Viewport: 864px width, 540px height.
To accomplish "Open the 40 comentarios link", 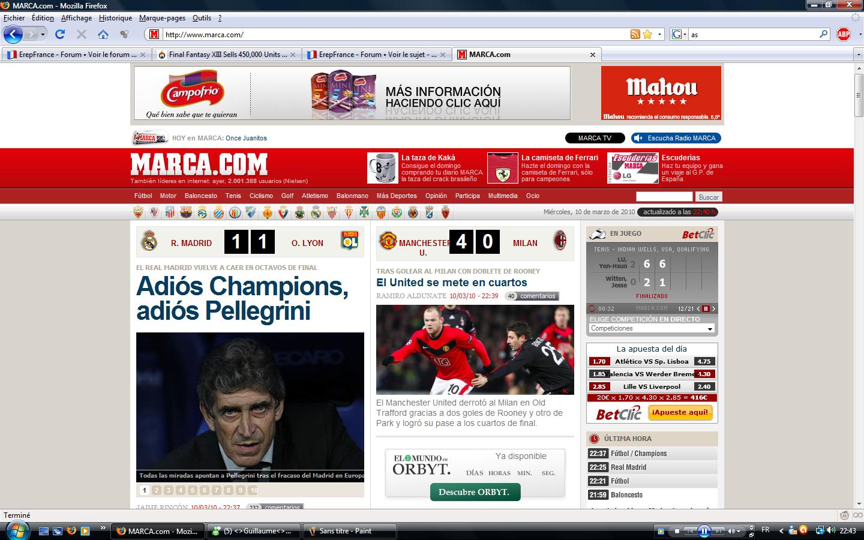I will [532, 296].
